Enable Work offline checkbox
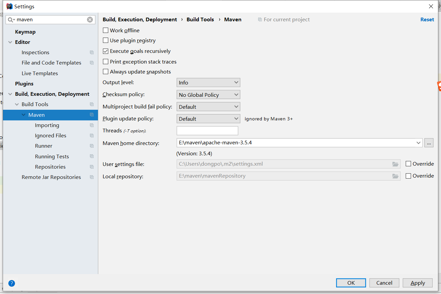The width and height of the screenshot is (441, 294). point(106,30)
